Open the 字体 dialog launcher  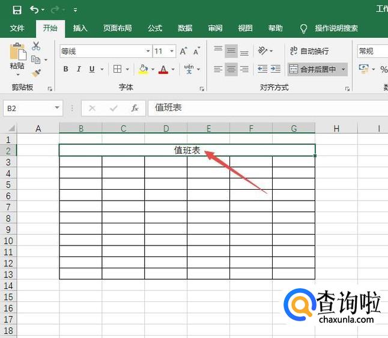coord(202,89)
